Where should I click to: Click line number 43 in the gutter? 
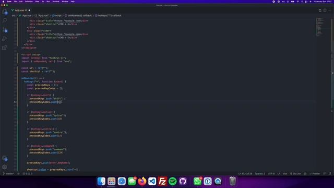coord(15,102)
